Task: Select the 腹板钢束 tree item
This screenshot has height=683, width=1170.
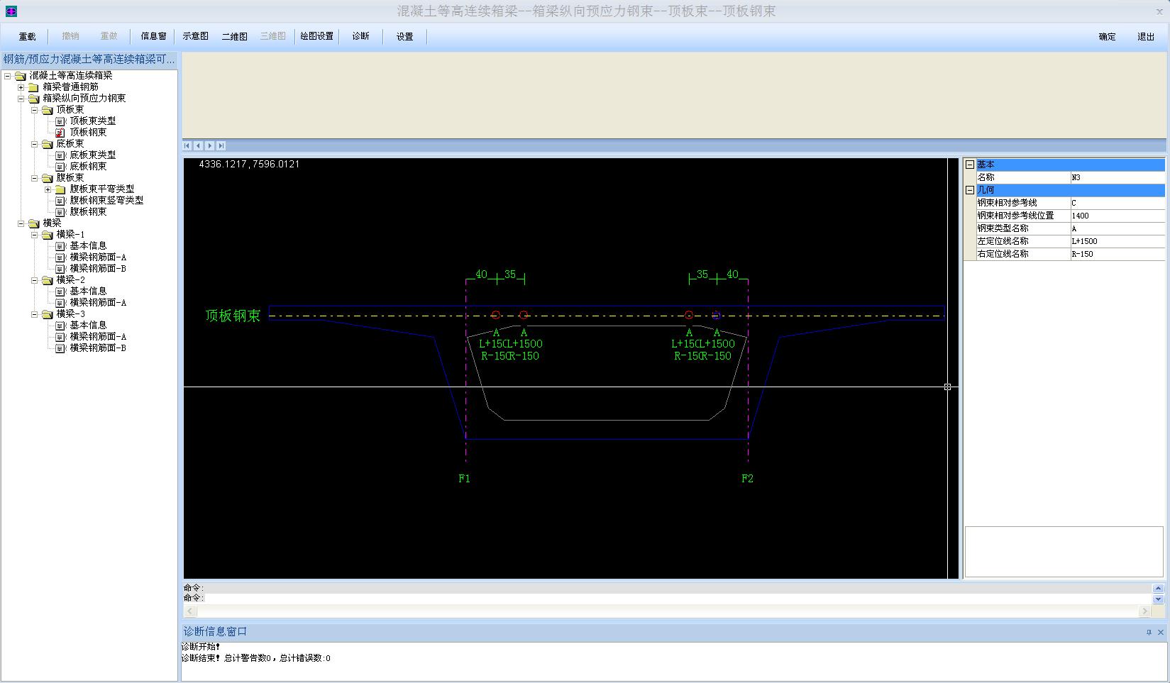Action: tap(88, 212)
